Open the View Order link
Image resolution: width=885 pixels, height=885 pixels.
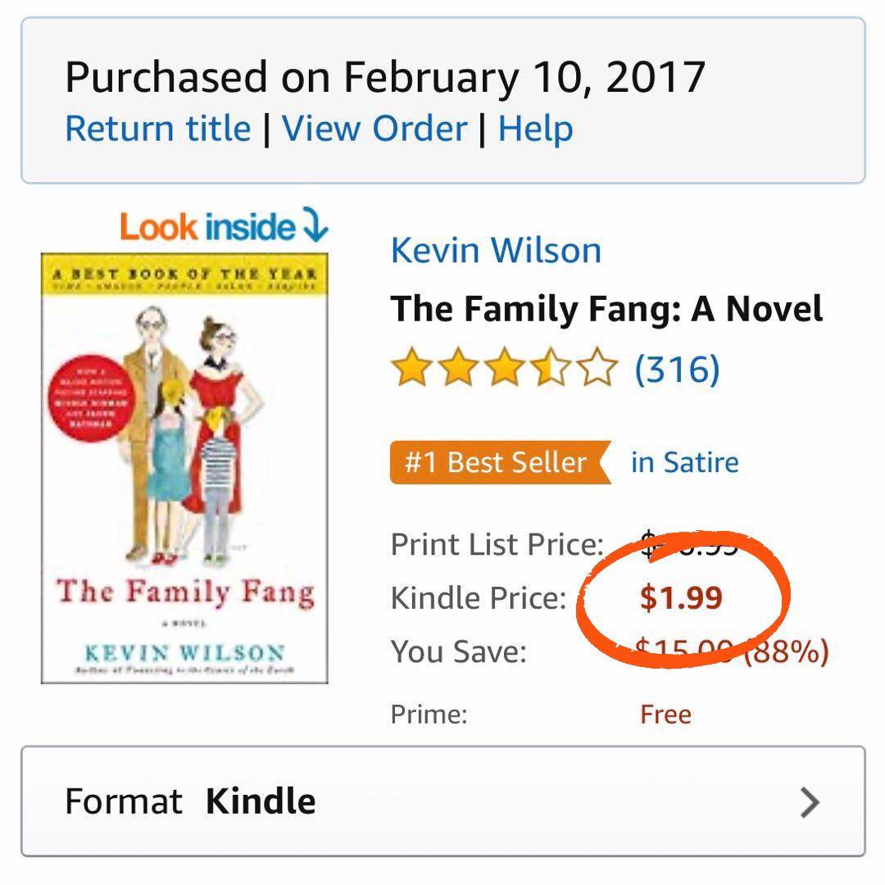coord(374,129)
